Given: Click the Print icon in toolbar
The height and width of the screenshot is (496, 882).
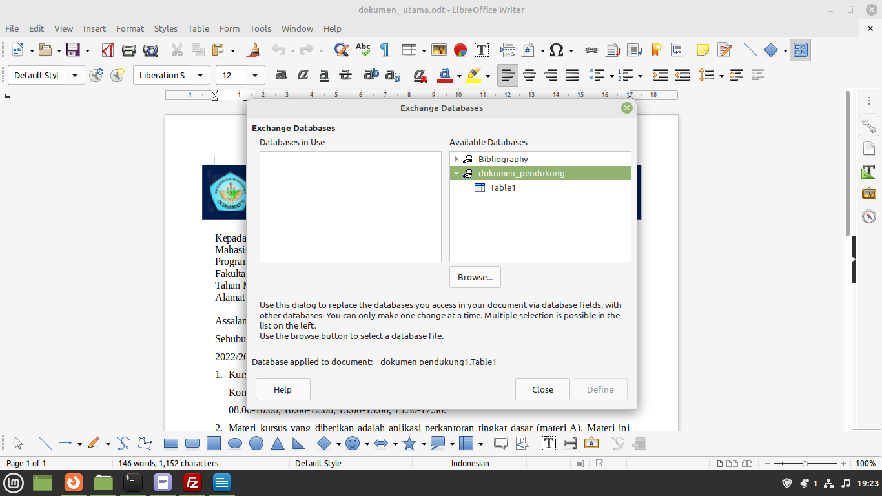Looking at the screenshot, I should (x=129, y=50).
